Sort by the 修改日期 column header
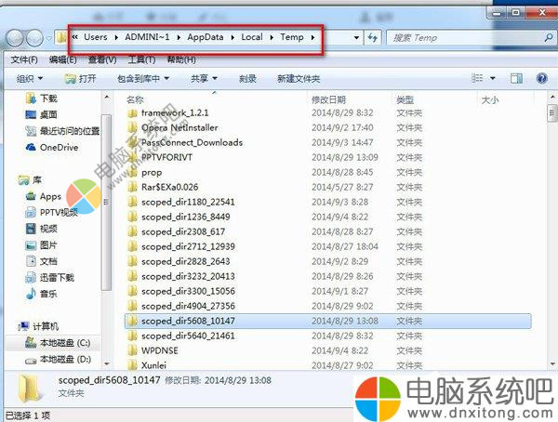Image resolution: width=558 pixels, height=422 pixels. point(328,99)
